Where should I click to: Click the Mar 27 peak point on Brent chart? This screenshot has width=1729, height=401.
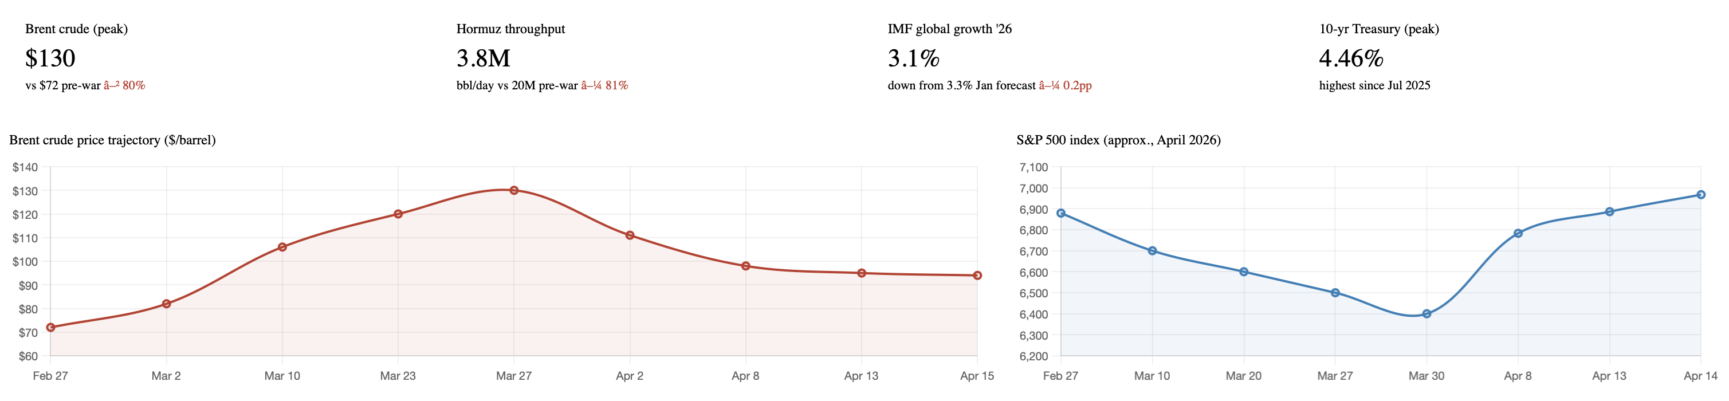513,190
